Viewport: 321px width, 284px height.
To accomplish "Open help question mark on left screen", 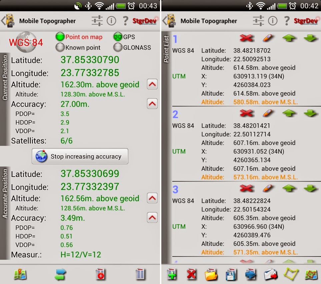I will [125, 21].
